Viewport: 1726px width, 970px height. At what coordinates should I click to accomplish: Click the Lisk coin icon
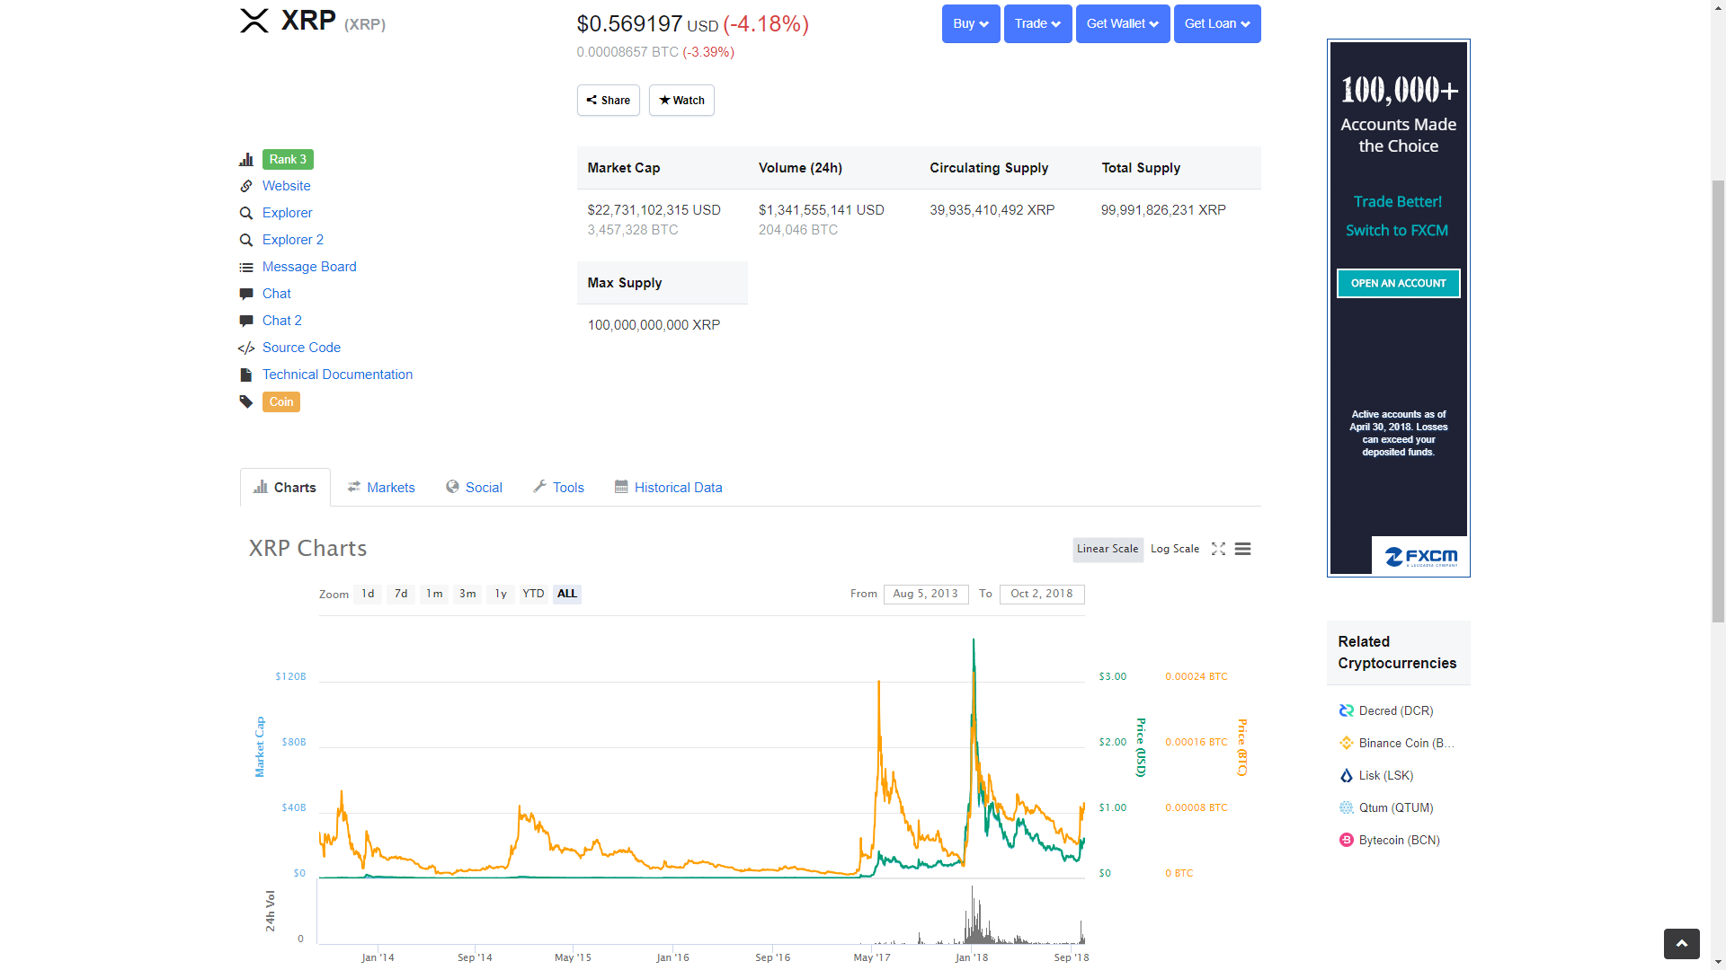tap(1347, 775)
